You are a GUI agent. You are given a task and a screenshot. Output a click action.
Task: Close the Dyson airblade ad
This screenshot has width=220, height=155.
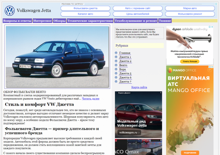pyautogui.click(x=212, y=27)
